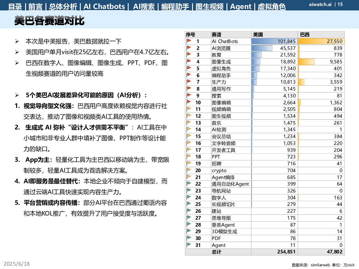359x269 pixels.
Task: Click the yellow flag in 文字转音频 row
Action: pos(189,143)
